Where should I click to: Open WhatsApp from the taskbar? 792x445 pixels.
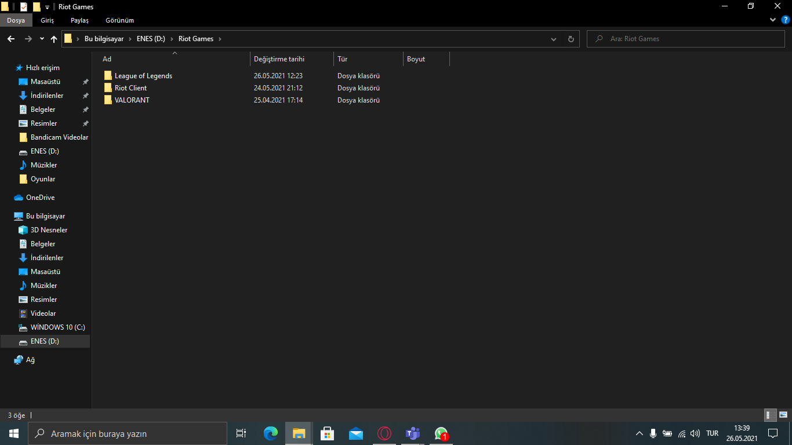(x=441, y=433)
